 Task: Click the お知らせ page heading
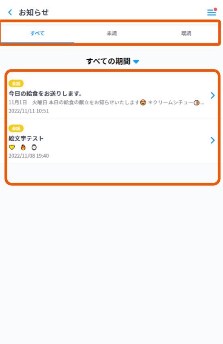coord(34,13)
